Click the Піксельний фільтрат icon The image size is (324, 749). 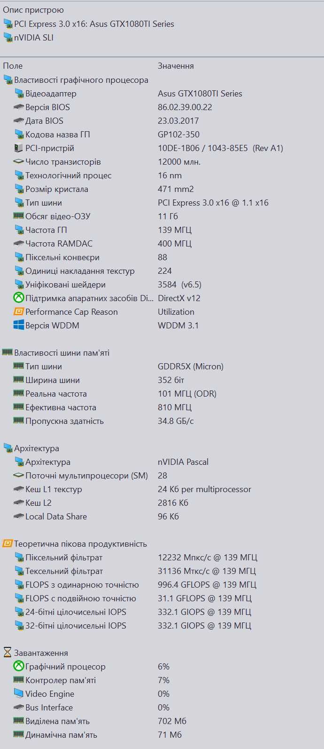pyautogui.click(x=19, y=558)
